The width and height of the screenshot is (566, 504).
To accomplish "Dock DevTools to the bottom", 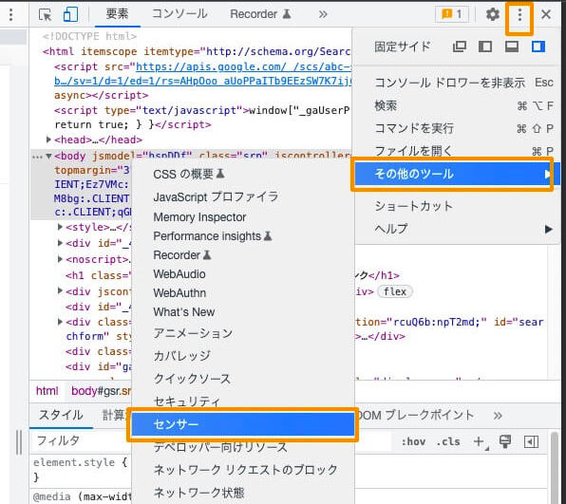I will coord(512,47).
